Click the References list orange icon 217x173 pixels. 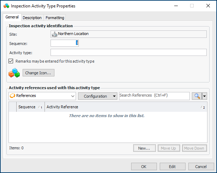12,96
